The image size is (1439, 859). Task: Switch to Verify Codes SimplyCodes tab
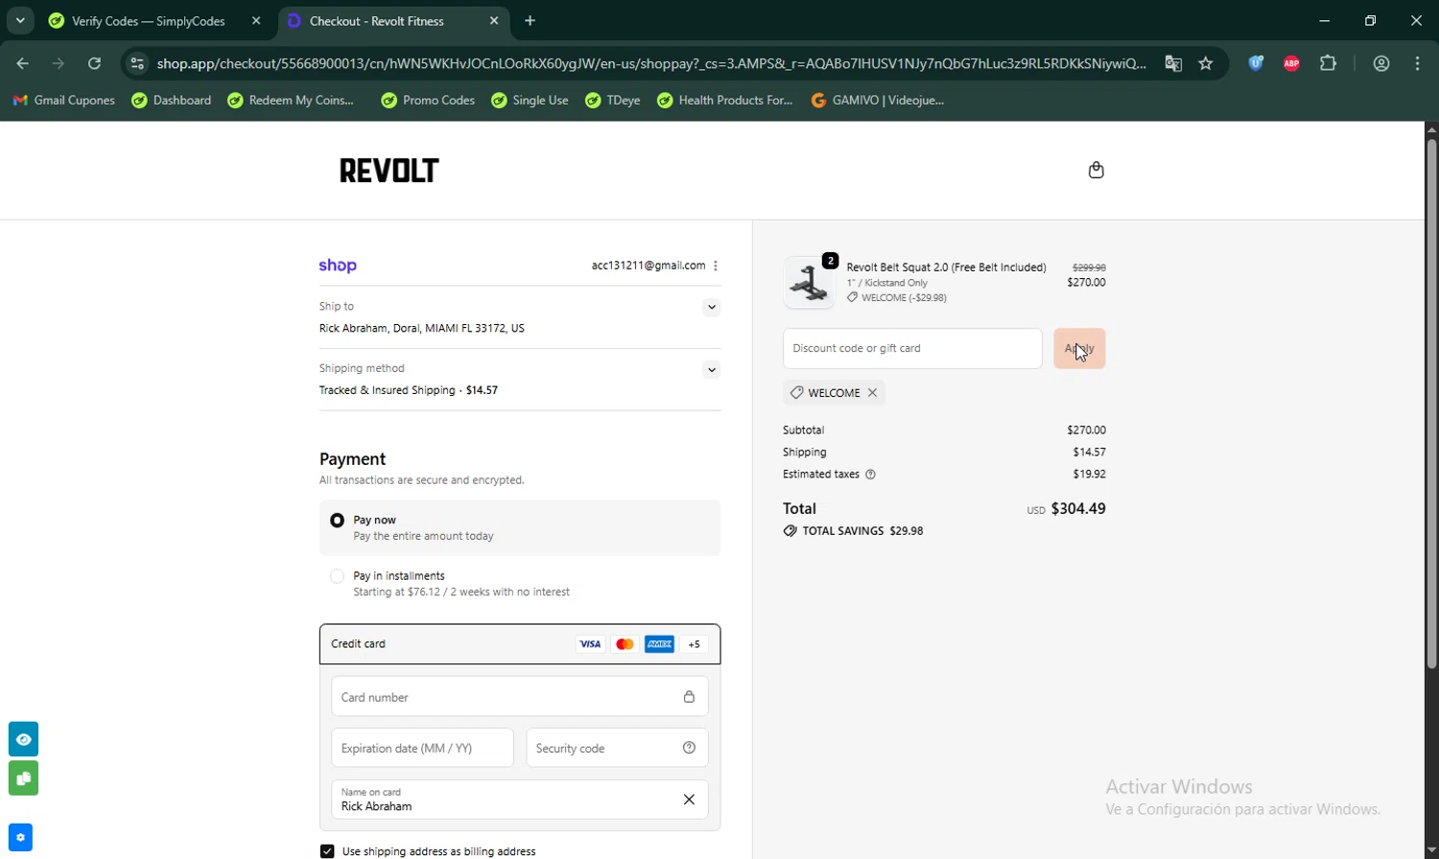pos(149,21)
